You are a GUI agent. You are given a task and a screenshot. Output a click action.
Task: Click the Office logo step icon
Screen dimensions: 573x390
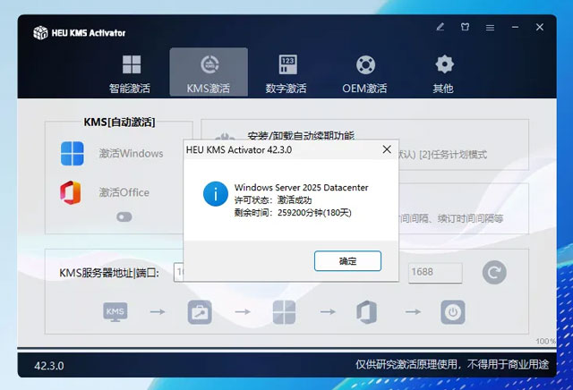[366, 312]
